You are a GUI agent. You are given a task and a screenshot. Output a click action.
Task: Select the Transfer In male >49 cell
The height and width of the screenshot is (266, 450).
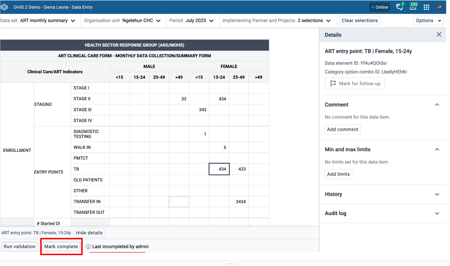point(179,202)
